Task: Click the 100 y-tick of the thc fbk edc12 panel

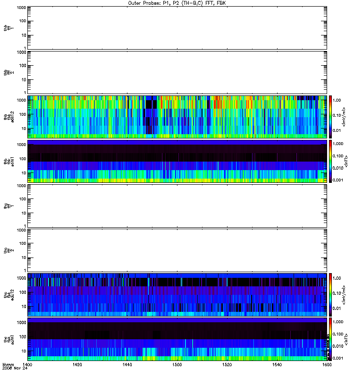Action: [23, 292]
